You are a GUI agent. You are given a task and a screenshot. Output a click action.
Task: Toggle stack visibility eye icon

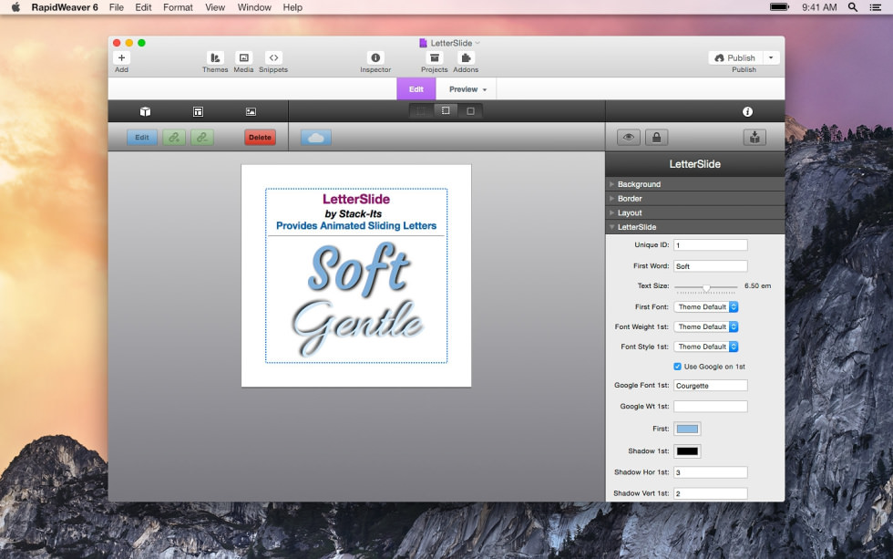pyautogui.click(x=628, y=138)
